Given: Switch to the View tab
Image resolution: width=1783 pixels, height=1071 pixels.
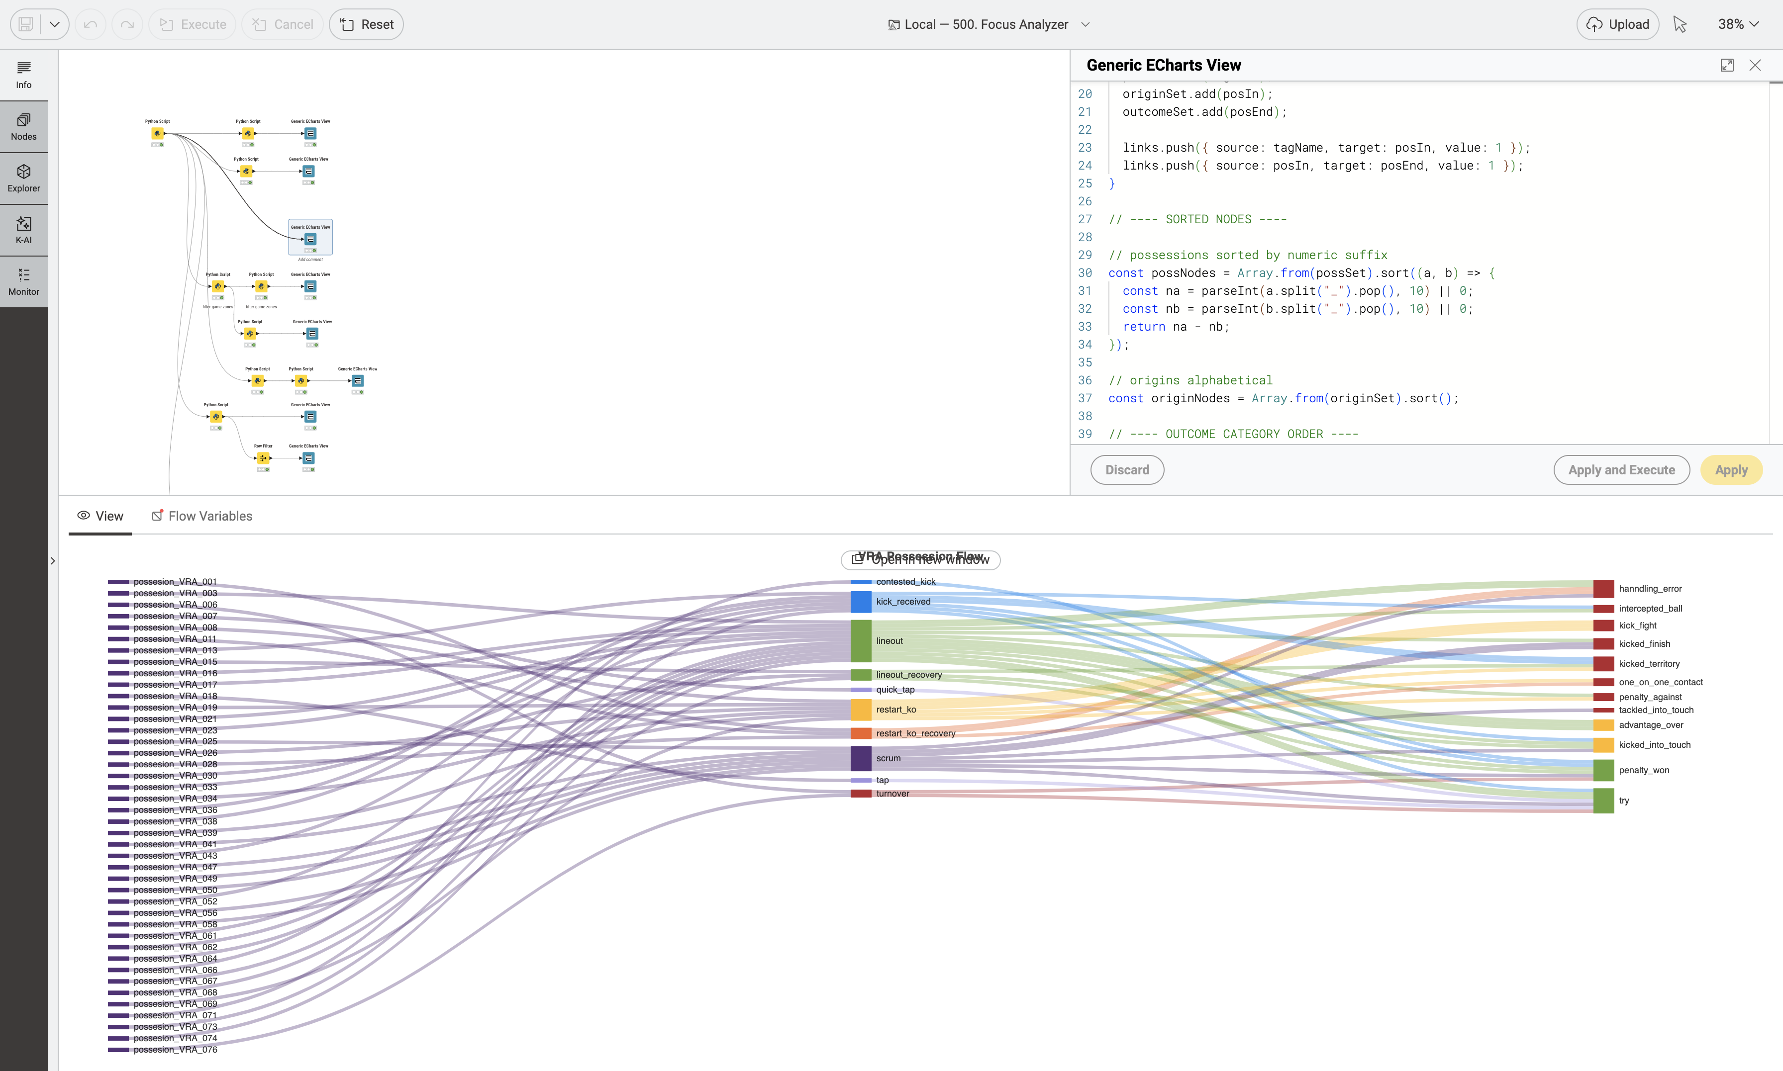Looking at the screenshot, I should [100, 515].
